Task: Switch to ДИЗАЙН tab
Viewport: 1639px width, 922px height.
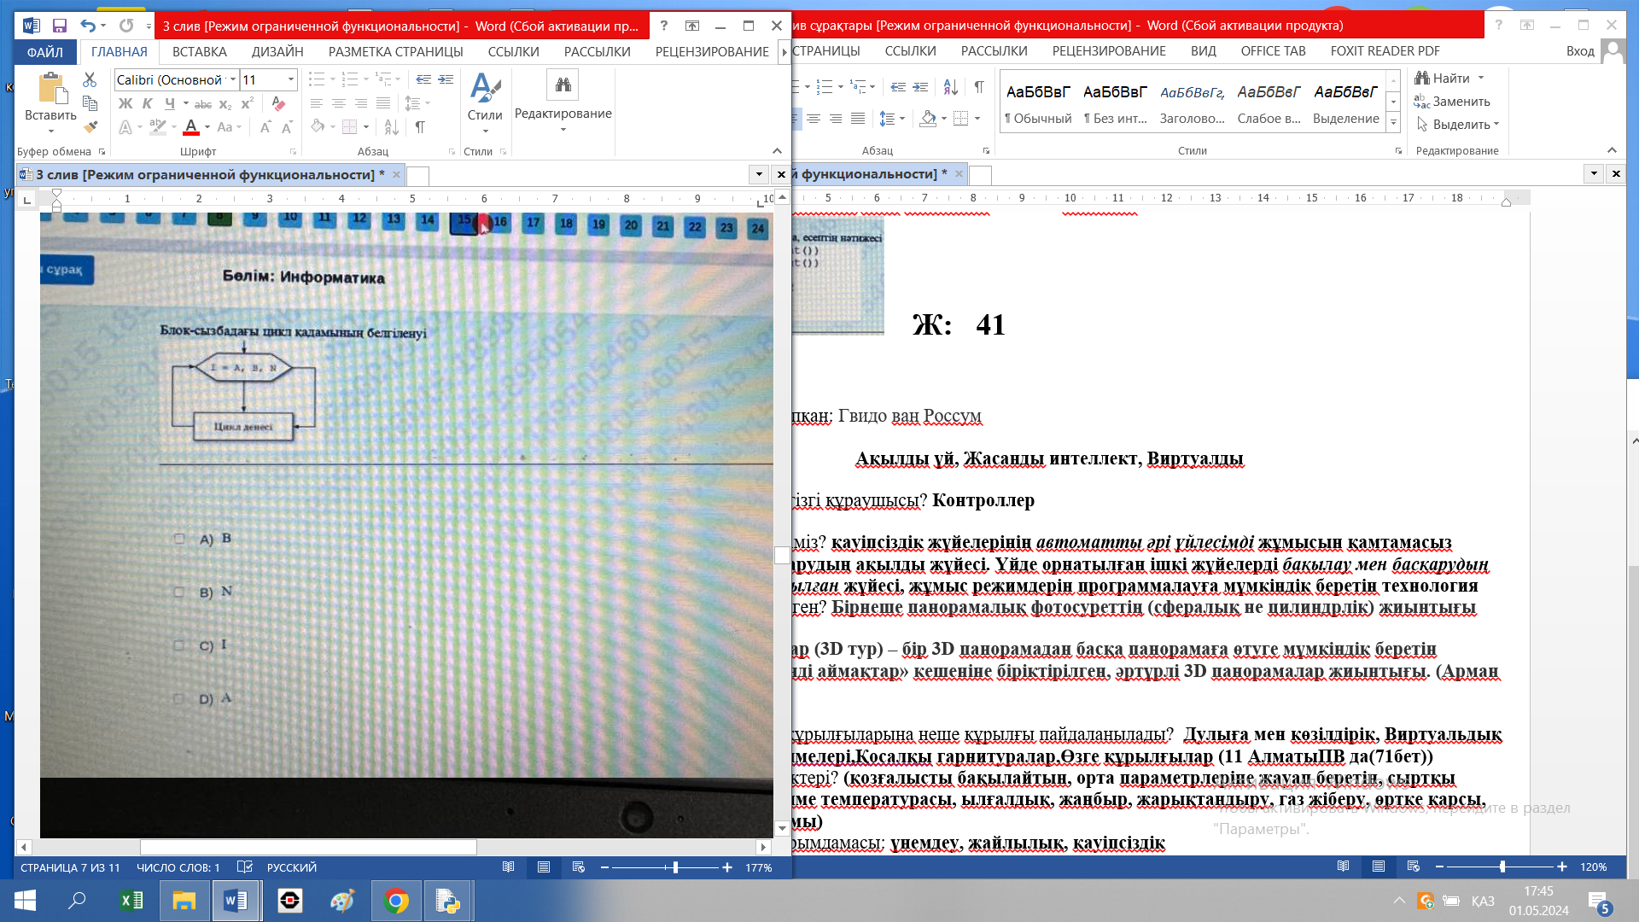Action: click(x=277, y=51)
